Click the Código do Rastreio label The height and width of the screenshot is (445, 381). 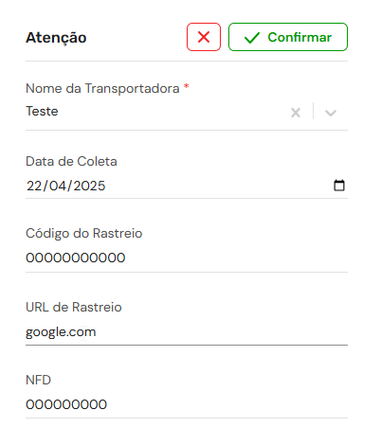coord(84,234)
